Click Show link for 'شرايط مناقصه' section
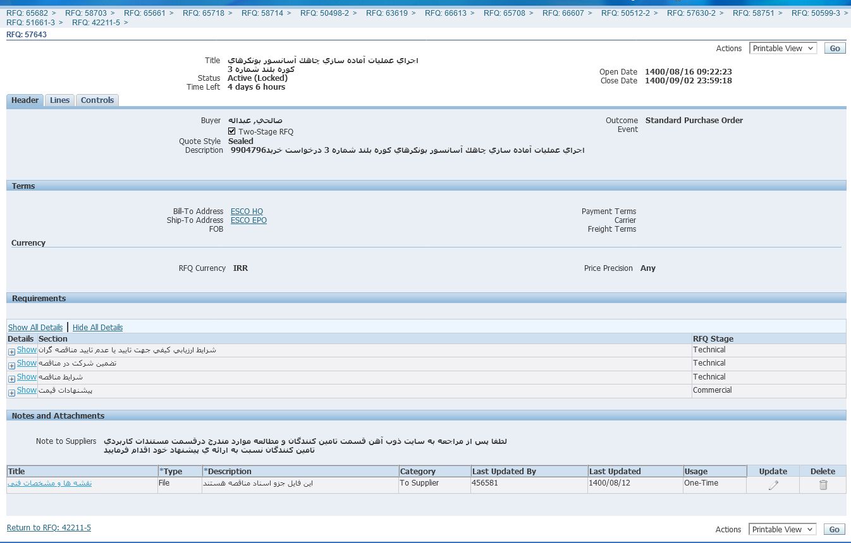This screenshot has height=543, width=851. [27, 377]
